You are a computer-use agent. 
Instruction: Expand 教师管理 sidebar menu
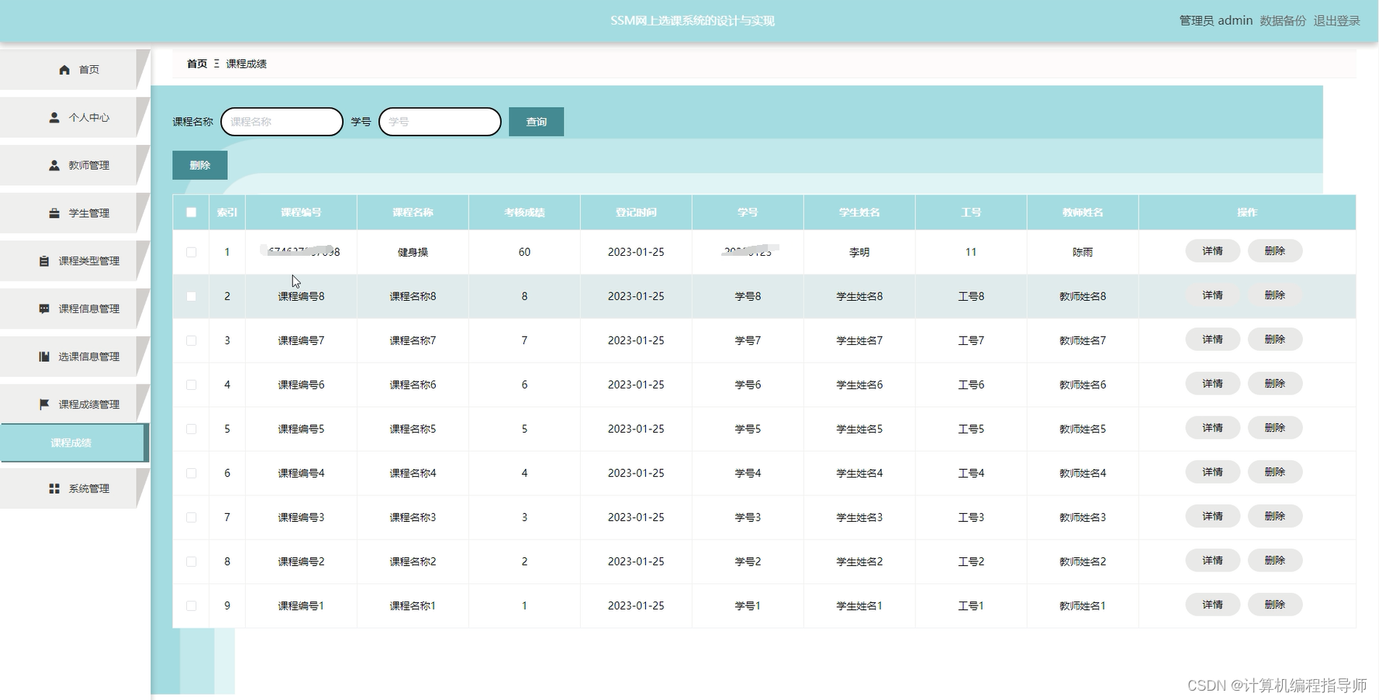(x=74, y=165)
